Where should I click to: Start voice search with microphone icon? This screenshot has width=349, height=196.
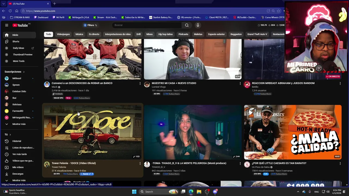click(198, 25)
